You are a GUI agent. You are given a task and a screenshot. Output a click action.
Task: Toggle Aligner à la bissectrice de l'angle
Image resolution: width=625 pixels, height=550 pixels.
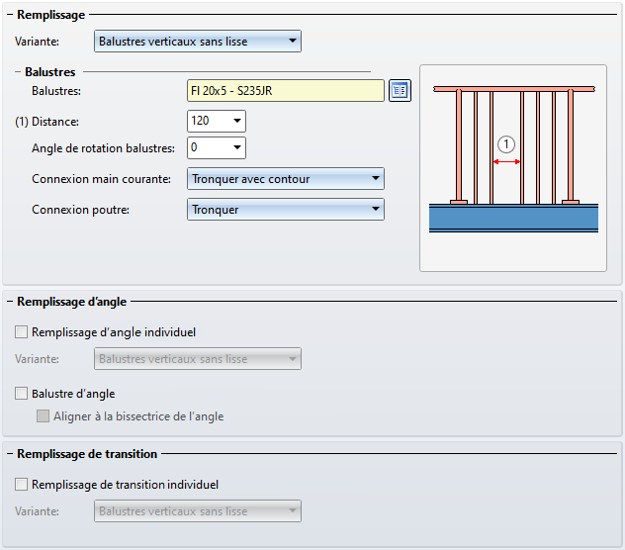coord(44,416)
